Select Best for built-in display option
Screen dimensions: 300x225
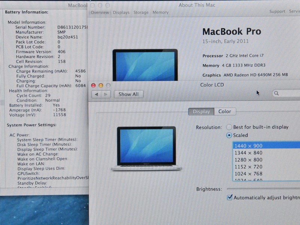pyautogui.click(x=229, y=127)
